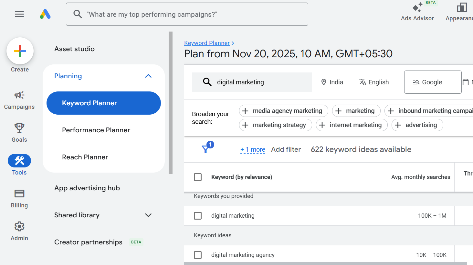
Task: Open Reach Planner
Action: (85, 157)
